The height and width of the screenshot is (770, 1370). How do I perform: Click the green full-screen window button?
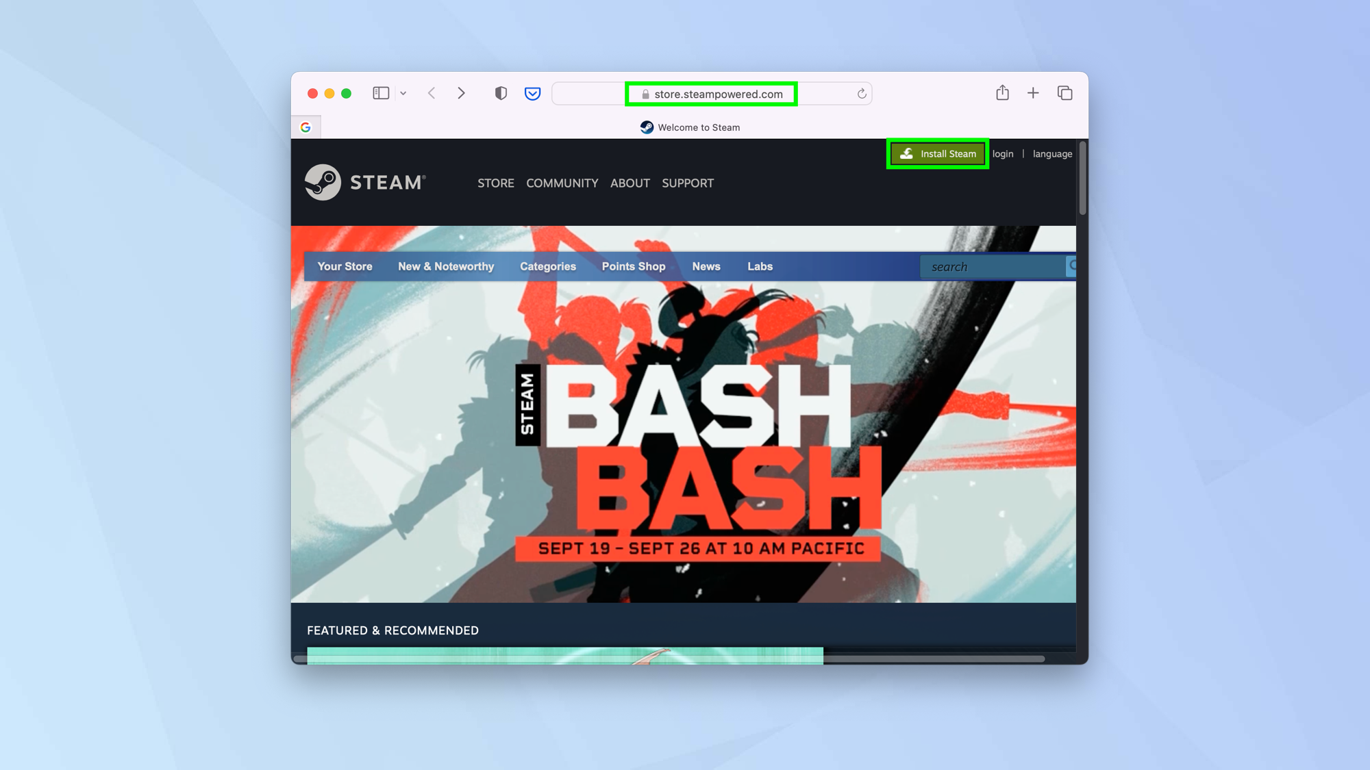[x=347, y=94]
